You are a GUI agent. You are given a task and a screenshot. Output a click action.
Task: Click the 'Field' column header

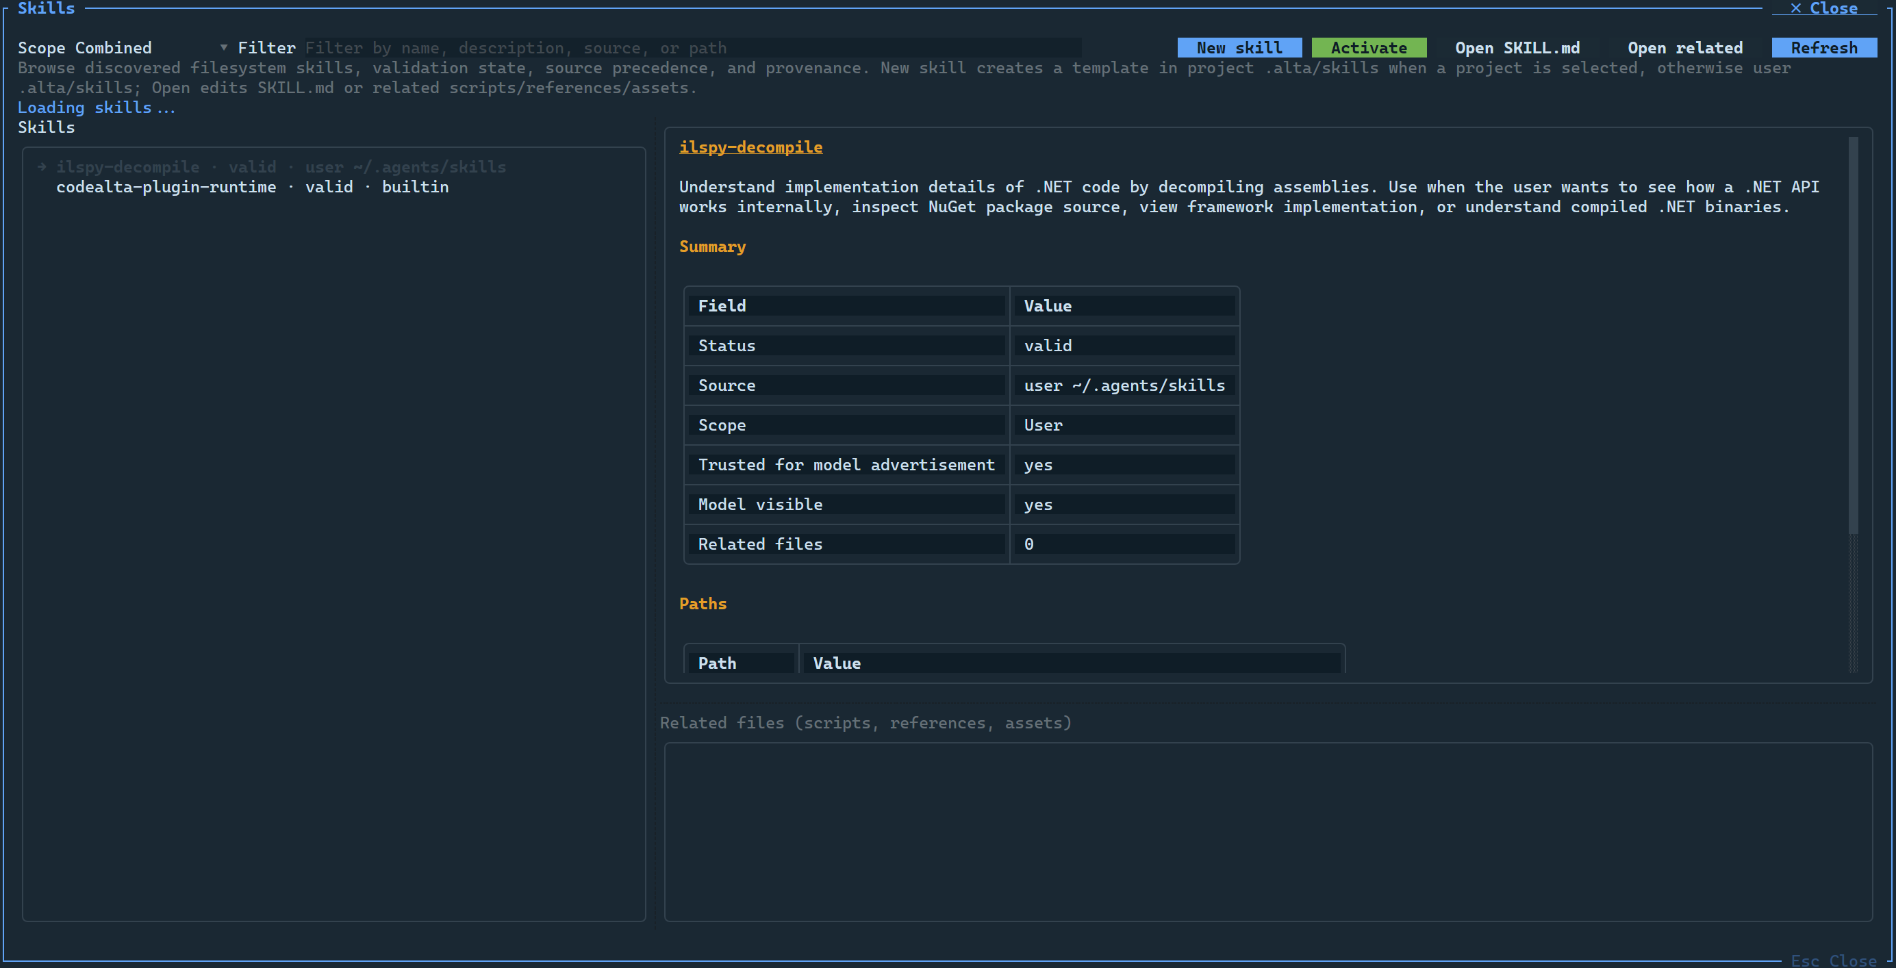846,305
